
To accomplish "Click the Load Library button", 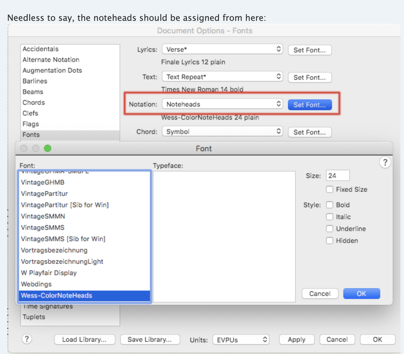I will [84, 340].
